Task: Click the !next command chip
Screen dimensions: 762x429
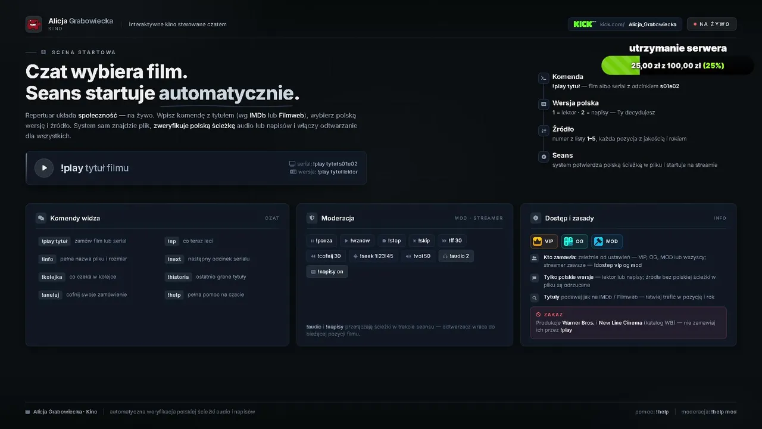Action: coord(174,259)
